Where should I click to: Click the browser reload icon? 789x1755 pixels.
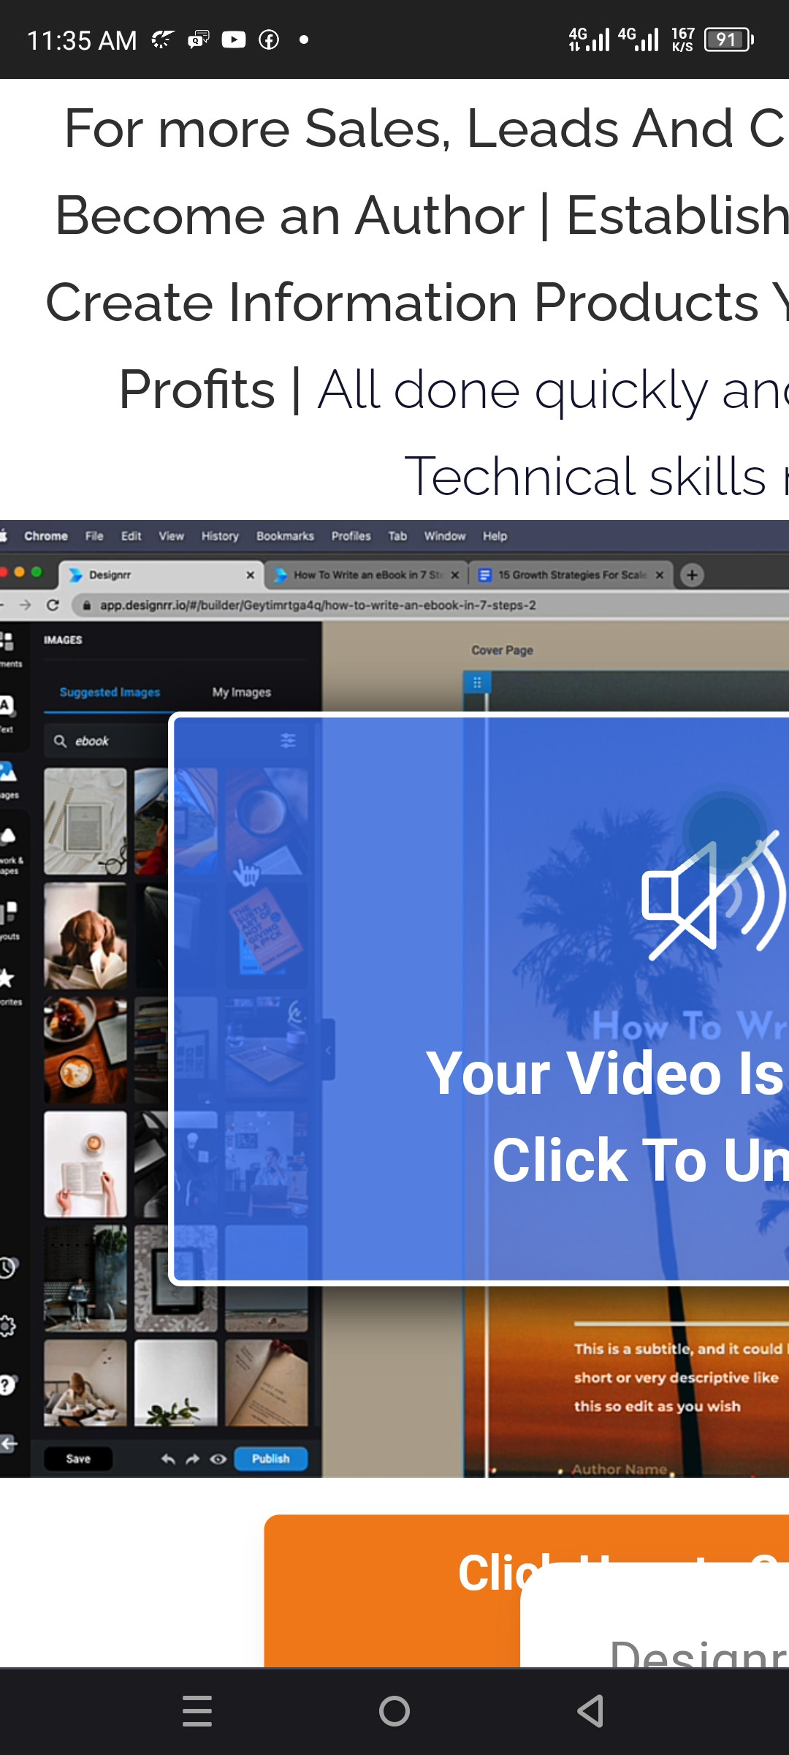53,605
